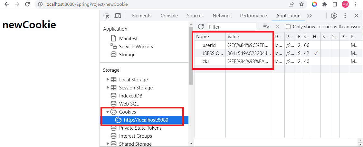Bookmark this page with the star
The width and height of the screenshot is (363, 147).
coord(301,4)
